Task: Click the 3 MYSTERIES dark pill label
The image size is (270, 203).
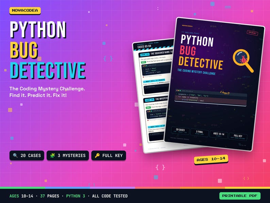Action: click(68, 155)
